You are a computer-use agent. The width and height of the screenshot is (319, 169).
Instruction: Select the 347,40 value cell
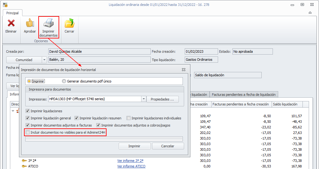(205, 127)
